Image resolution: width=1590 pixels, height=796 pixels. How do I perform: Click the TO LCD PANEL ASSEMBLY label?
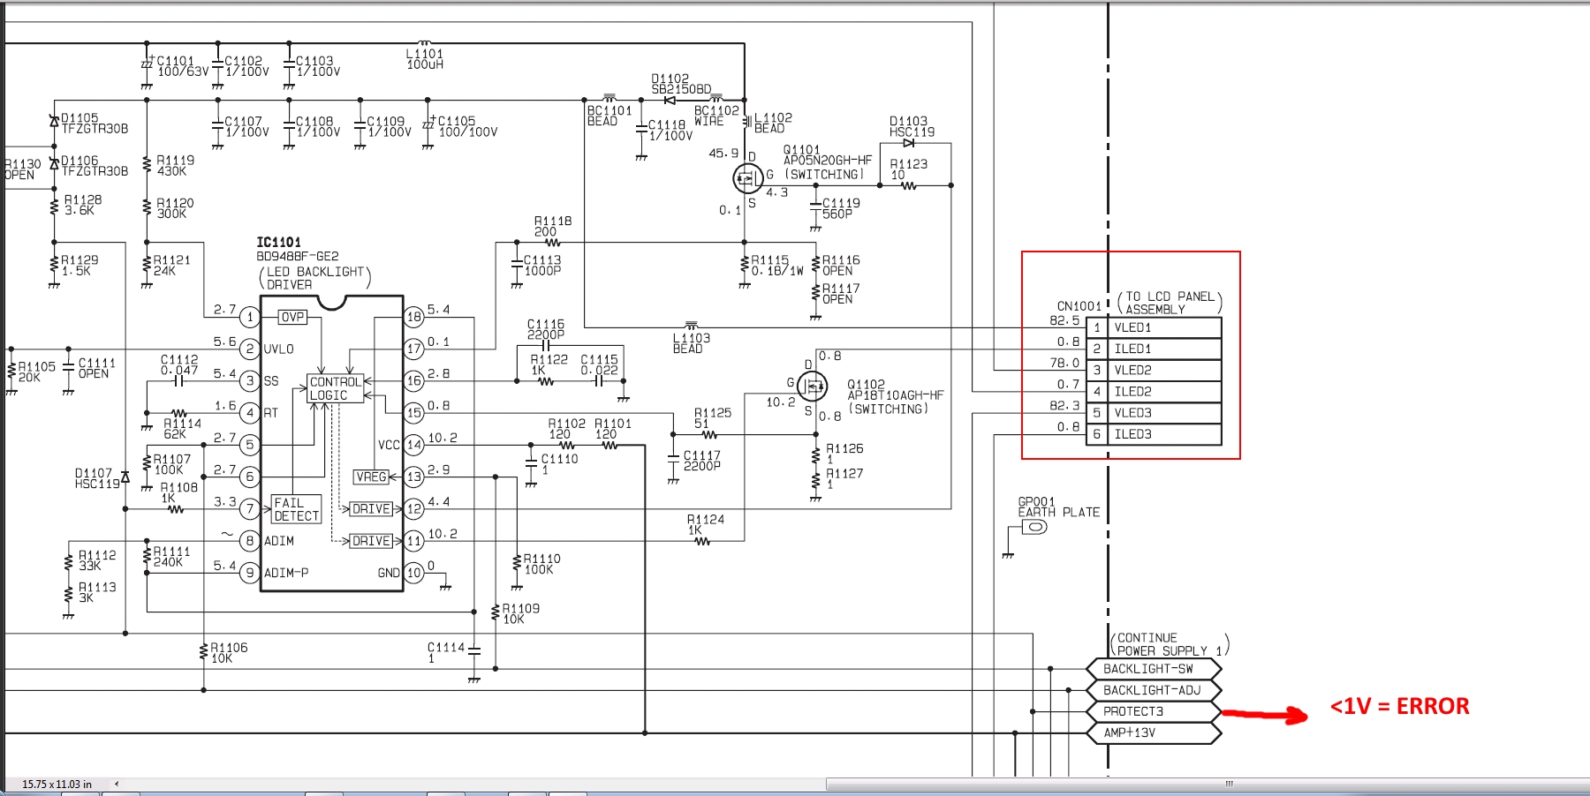(1170, 303)
